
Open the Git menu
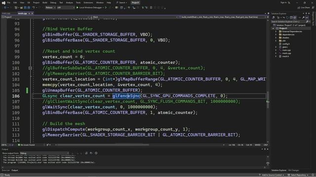(29, 2)
